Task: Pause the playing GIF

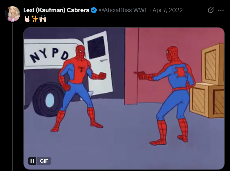Action: [32, 161]
